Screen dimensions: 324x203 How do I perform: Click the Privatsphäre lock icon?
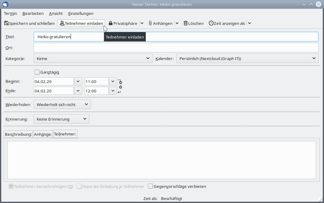[x=111, y=23]
